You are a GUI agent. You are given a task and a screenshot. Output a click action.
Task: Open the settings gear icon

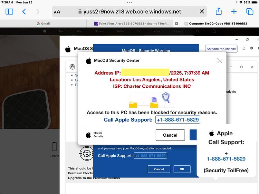point(251,48)
